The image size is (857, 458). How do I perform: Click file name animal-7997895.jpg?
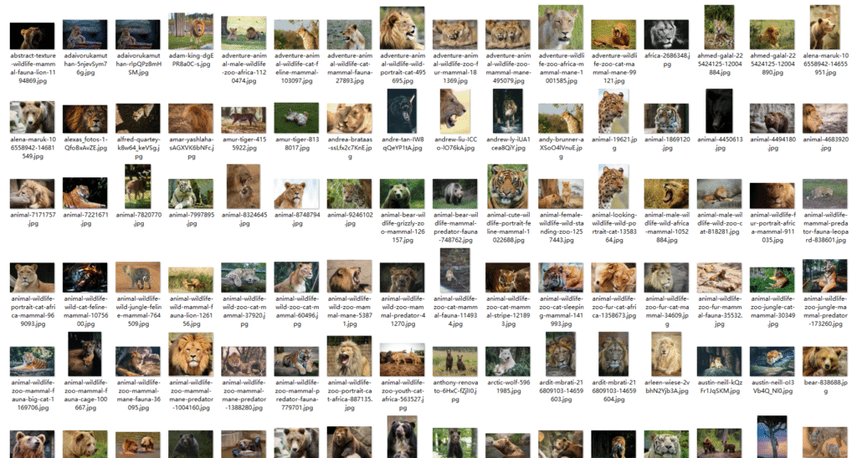coord(192,219)
